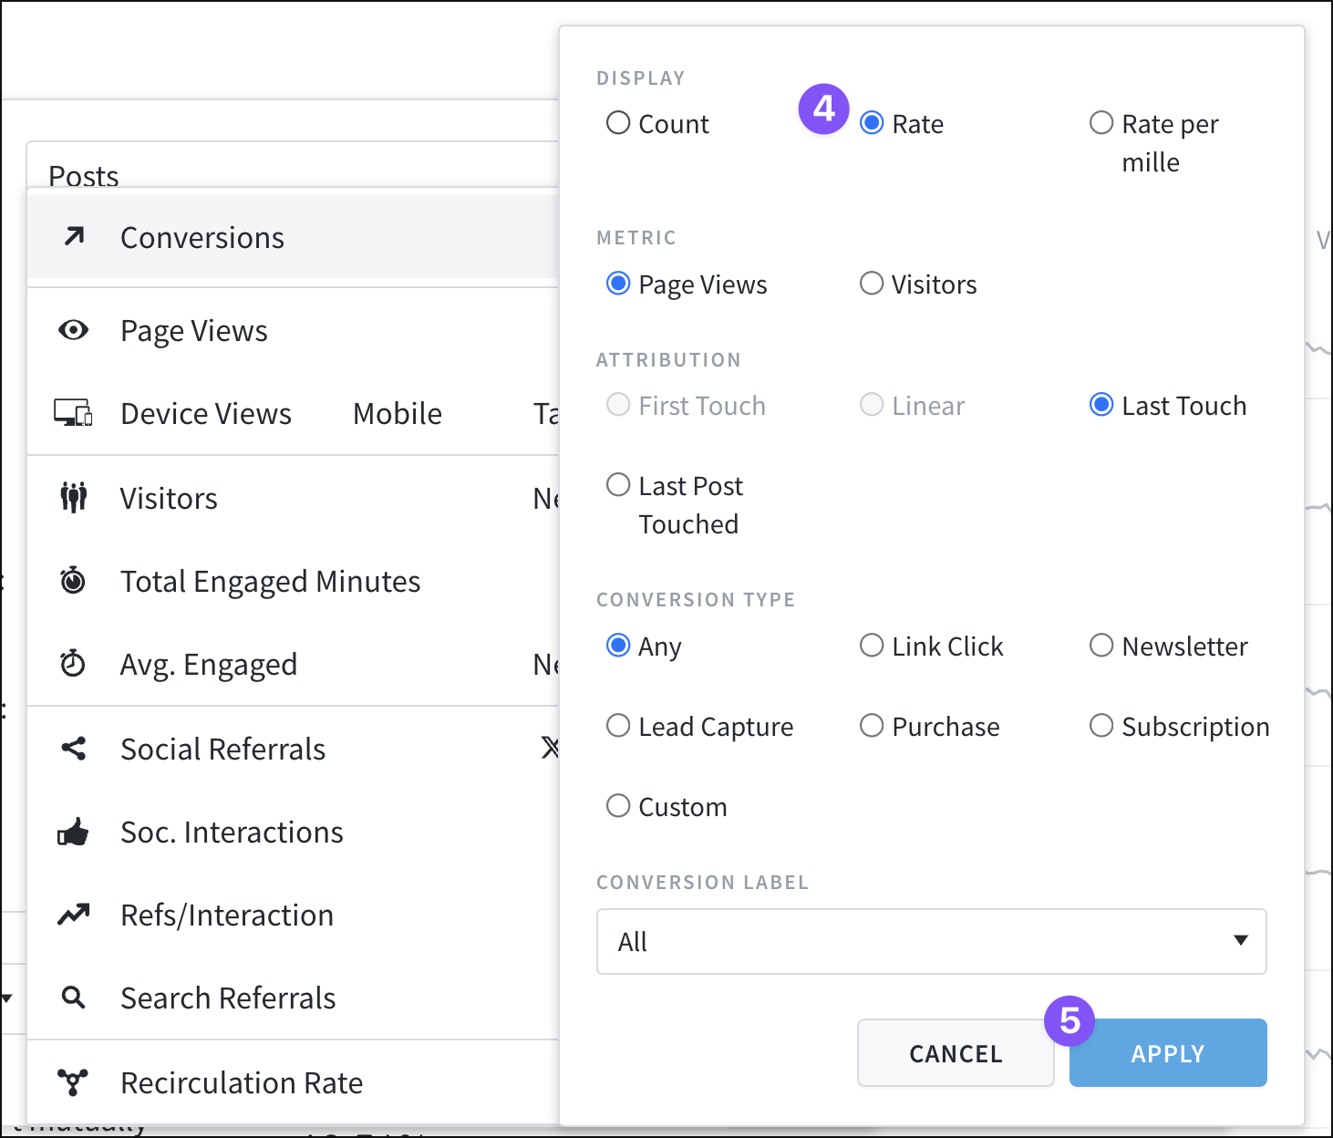Screen dimensions: 1333x1138
Task: Select the Visitors people icon
Action: pos(73,497)
